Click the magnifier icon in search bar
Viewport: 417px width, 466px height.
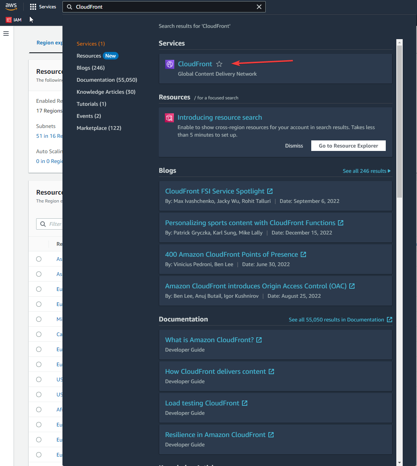[70, 7]
